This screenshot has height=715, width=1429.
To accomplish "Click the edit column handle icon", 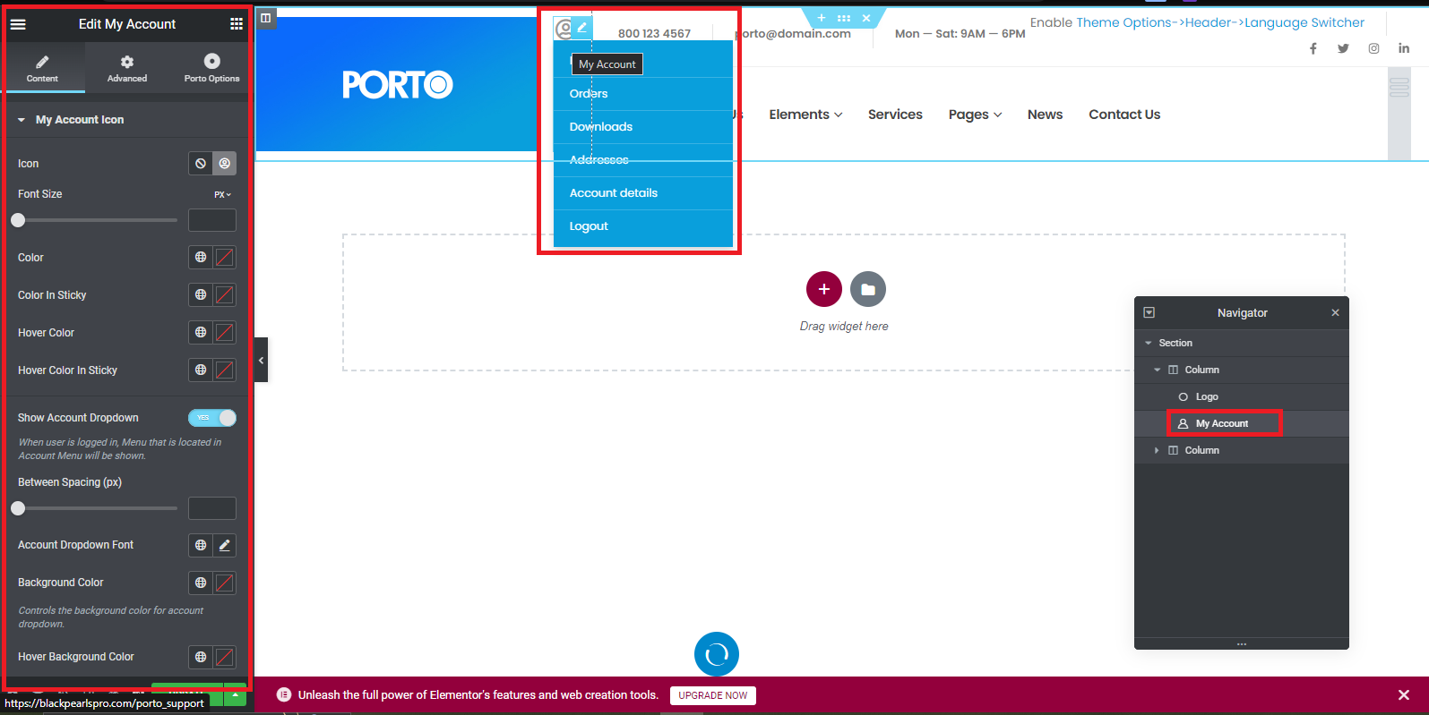I will coord(265,18).
